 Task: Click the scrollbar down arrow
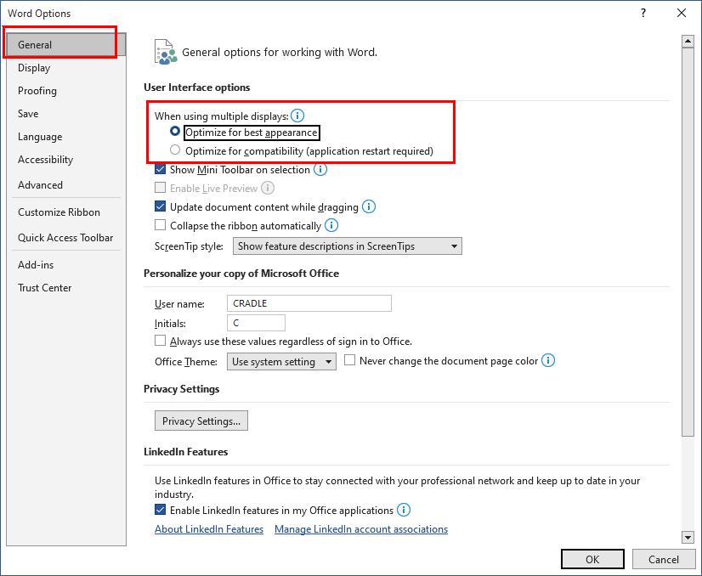tap(688, 537)
